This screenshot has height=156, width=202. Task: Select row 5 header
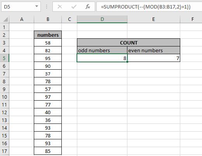4,58
